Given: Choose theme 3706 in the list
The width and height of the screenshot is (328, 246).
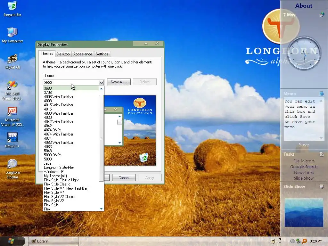Looking at the screenshot, I should pos(71,93).
